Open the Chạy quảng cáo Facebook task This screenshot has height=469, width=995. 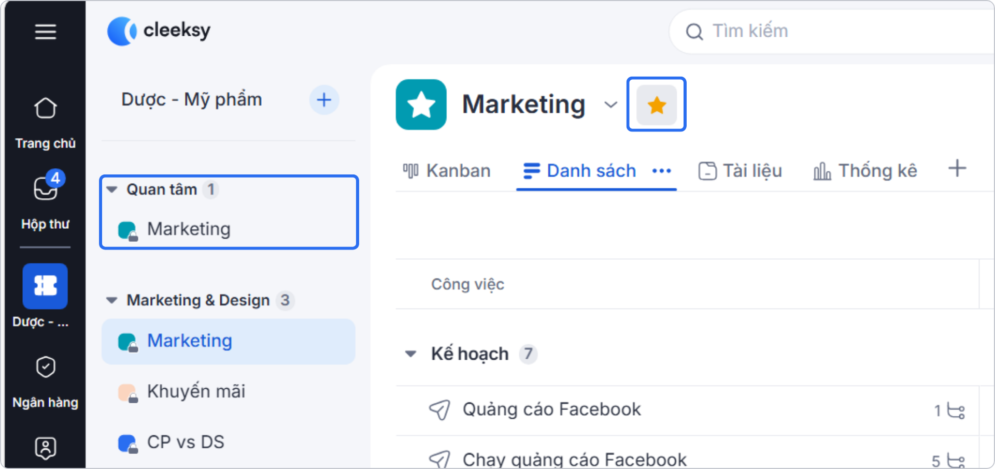[574, 459]
